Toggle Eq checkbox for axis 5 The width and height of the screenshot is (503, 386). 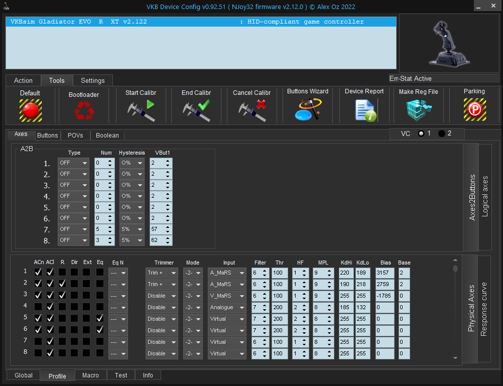[100, 319]
